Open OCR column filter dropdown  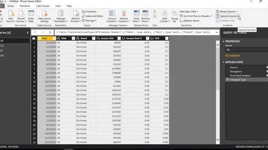[167, 38]
